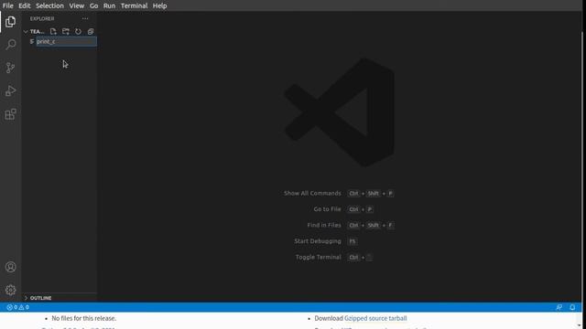The image size is (586, 329).
Task: Show errors and warnings in status bar
Action: (x=17, y=307)
